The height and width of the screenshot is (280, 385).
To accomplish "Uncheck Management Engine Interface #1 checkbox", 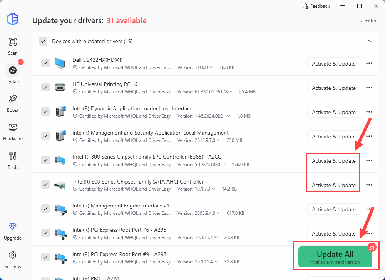I will click(x=45, y=209).
